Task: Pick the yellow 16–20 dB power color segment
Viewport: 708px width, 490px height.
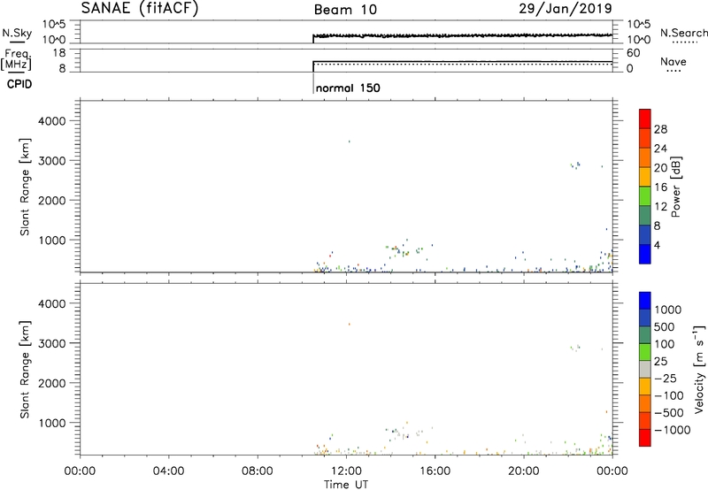Action: [x=645, y=176]
